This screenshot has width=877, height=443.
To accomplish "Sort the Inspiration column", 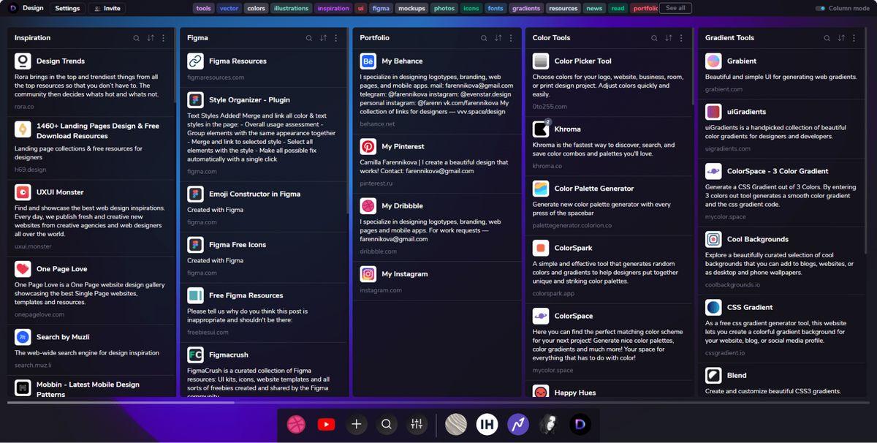I will [151, 38].
